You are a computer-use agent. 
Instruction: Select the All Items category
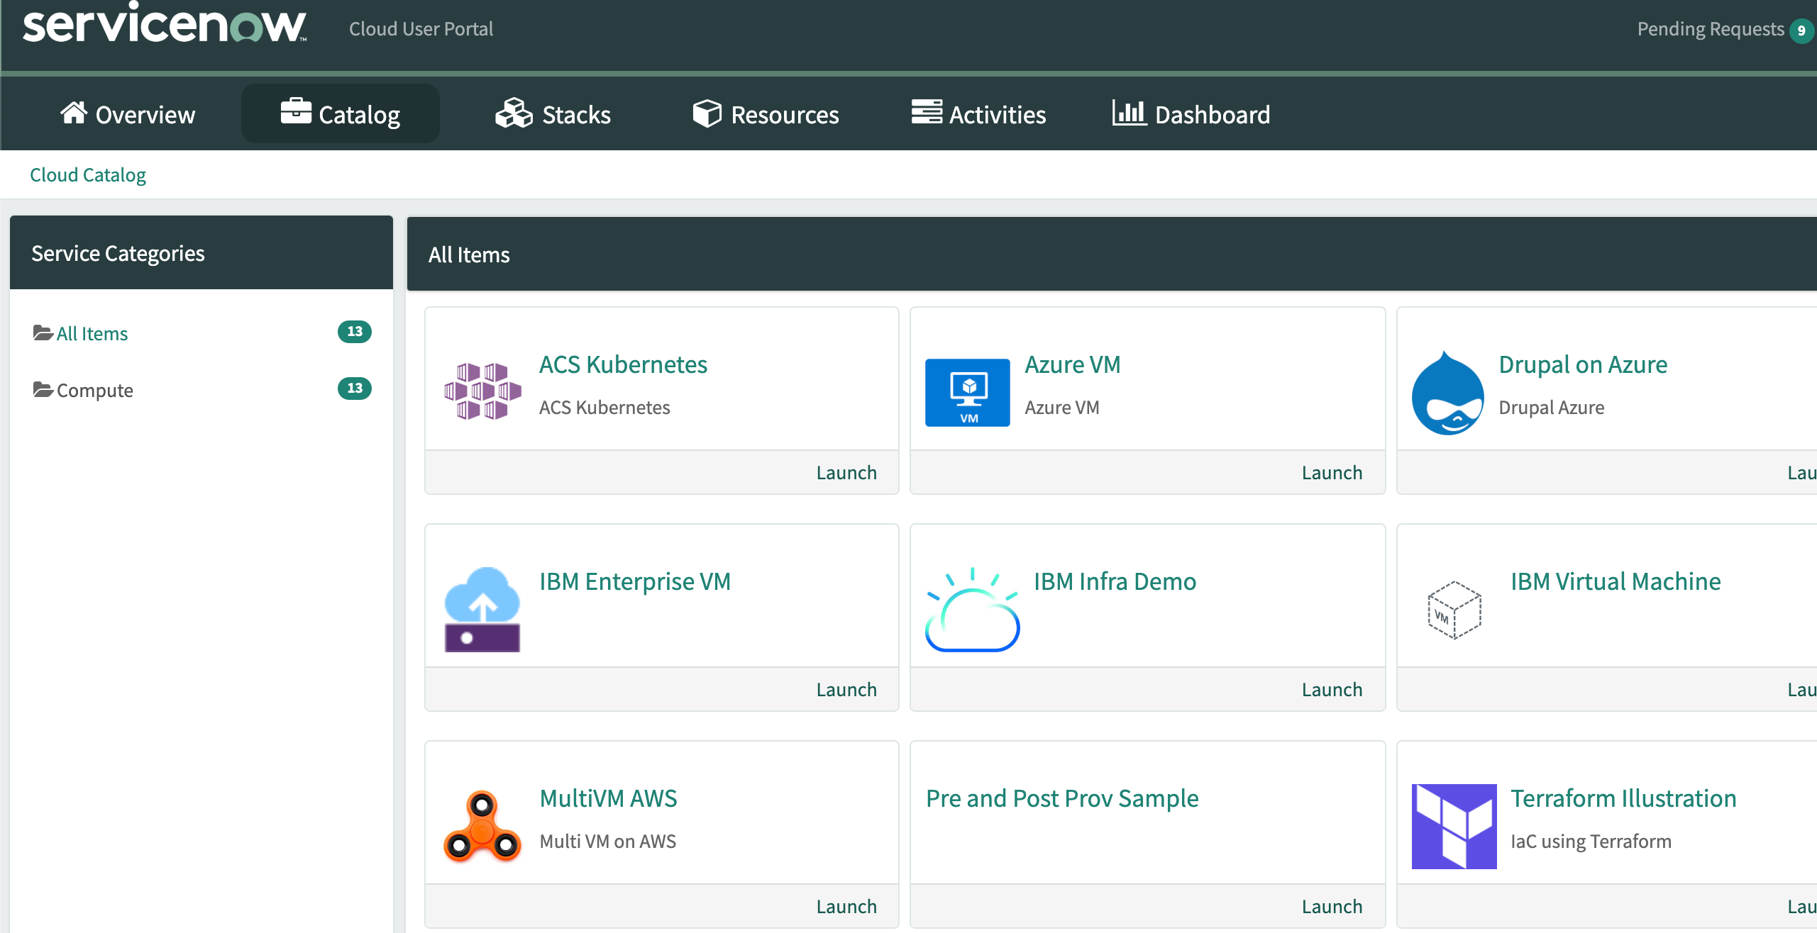click(x=92, y=333)
